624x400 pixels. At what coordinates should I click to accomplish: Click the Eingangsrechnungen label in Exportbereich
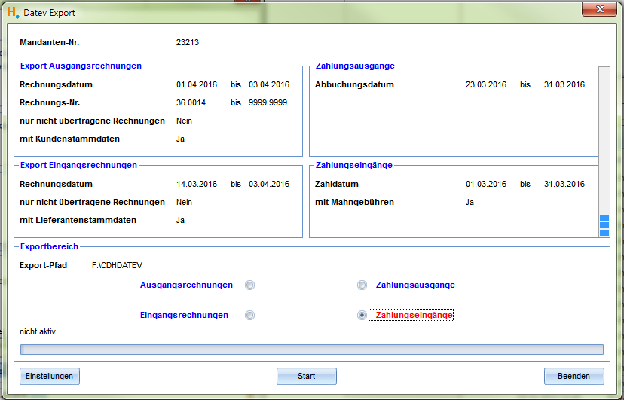pyautogui.click(x=184, y=316)
